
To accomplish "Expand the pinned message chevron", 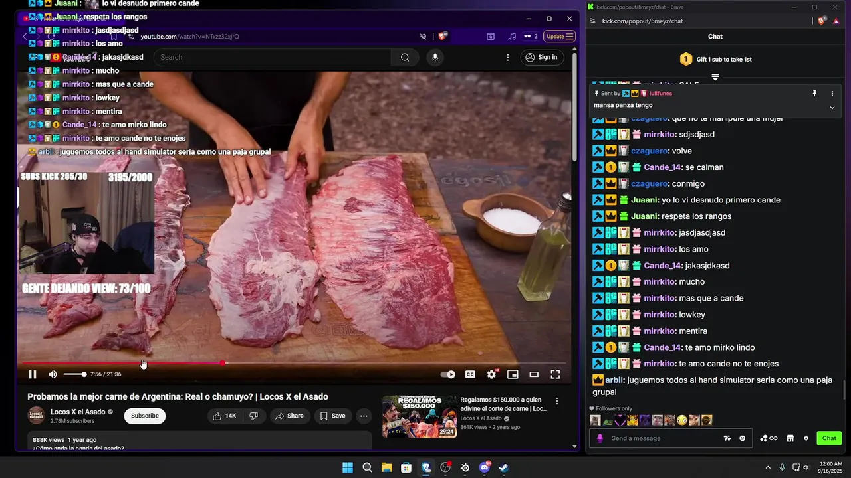I will (x=832, y=108).
